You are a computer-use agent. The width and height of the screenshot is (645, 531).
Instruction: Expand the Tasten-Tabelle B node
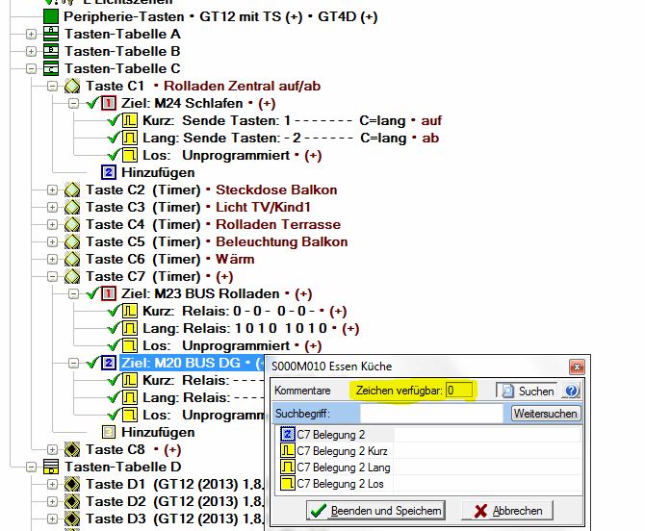[31, 52]
